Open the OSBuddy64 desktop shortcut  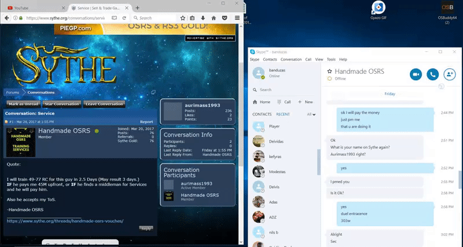447,13
